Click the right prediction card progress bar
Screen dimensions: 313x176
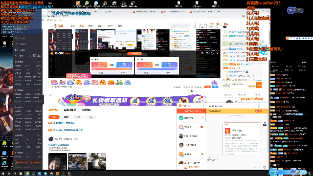click(157, 69)
